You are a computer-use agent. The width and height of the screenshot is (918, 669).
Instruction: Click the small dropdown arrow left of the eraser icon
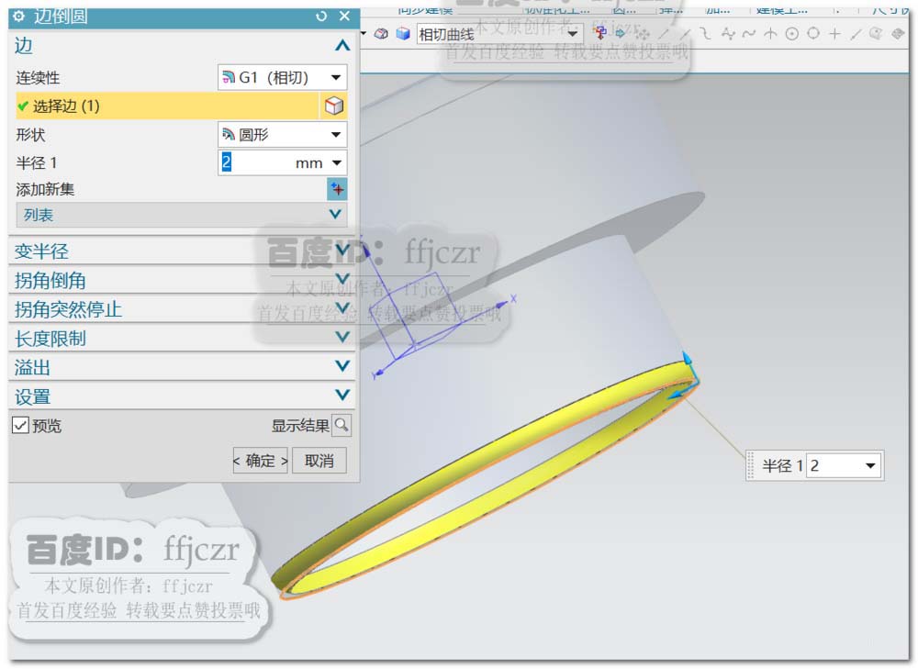[x=364, y=33]
